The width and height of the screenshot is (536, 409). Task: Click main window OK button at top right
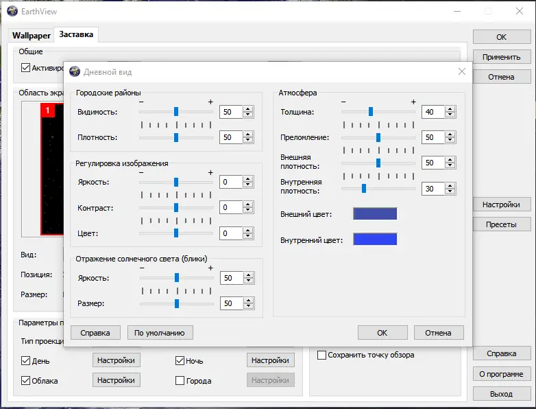(x=502, y=37)
